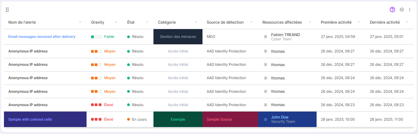This screenshot has width=418, height=134.
Task: Open the widget settings gear icon
Action: [x=402, y=10]
